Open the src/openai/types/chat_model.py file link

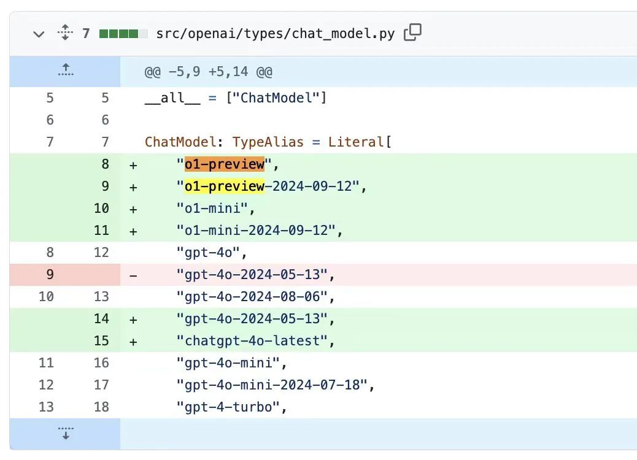(x=276, y=33)
